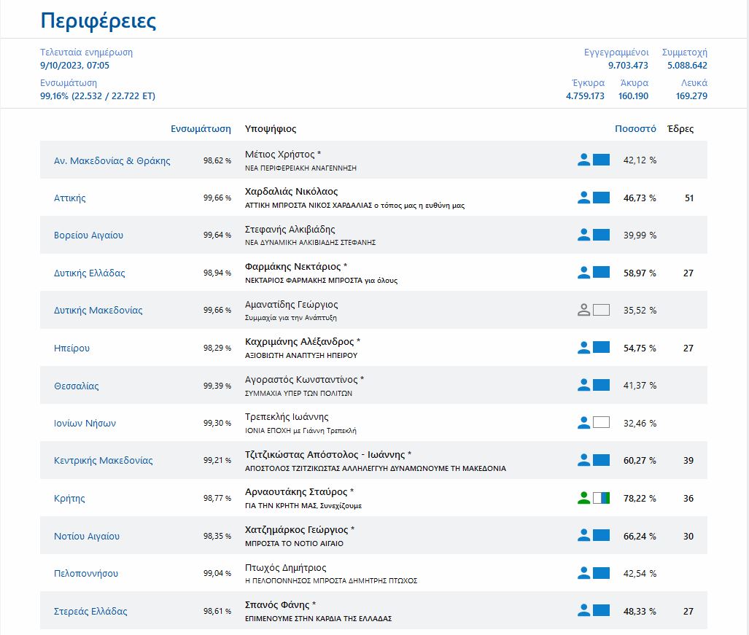The height and width of the screenshot is (635, 749).
Task: Select the Νοτίου Αιγαίου region link
Action: point(87,536)
